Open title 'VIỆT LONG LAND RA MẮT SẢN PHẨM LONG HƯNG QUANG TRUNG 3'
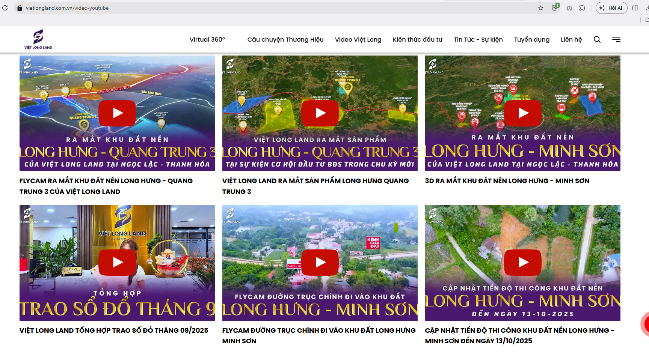The height and width of the screenshot is (353, 649). (315, 186)
